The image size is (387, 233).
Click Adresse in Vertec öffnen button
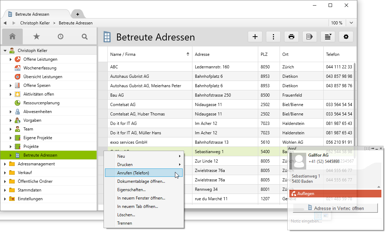pyautogui.click(x=335, y=208)
